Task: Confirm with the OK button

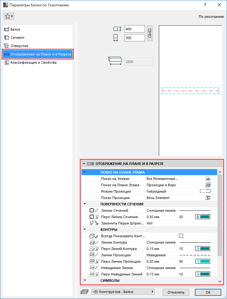Action: pos(208,292)
